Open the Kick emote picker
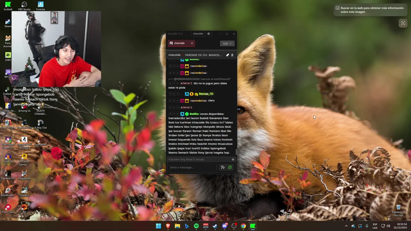The image size is (411, 231). 230,167
